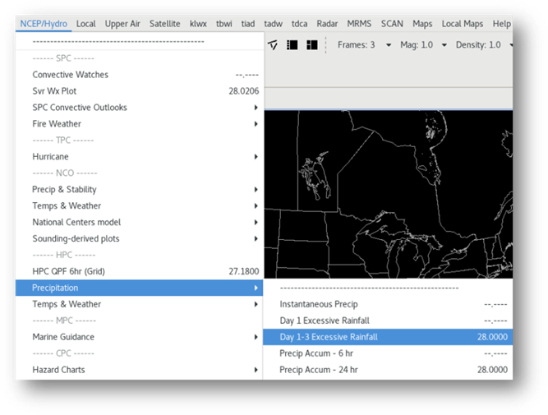Expand Precip & Stability submenu
This screenshot has width=548, height=415.
[x=140, y=190]
